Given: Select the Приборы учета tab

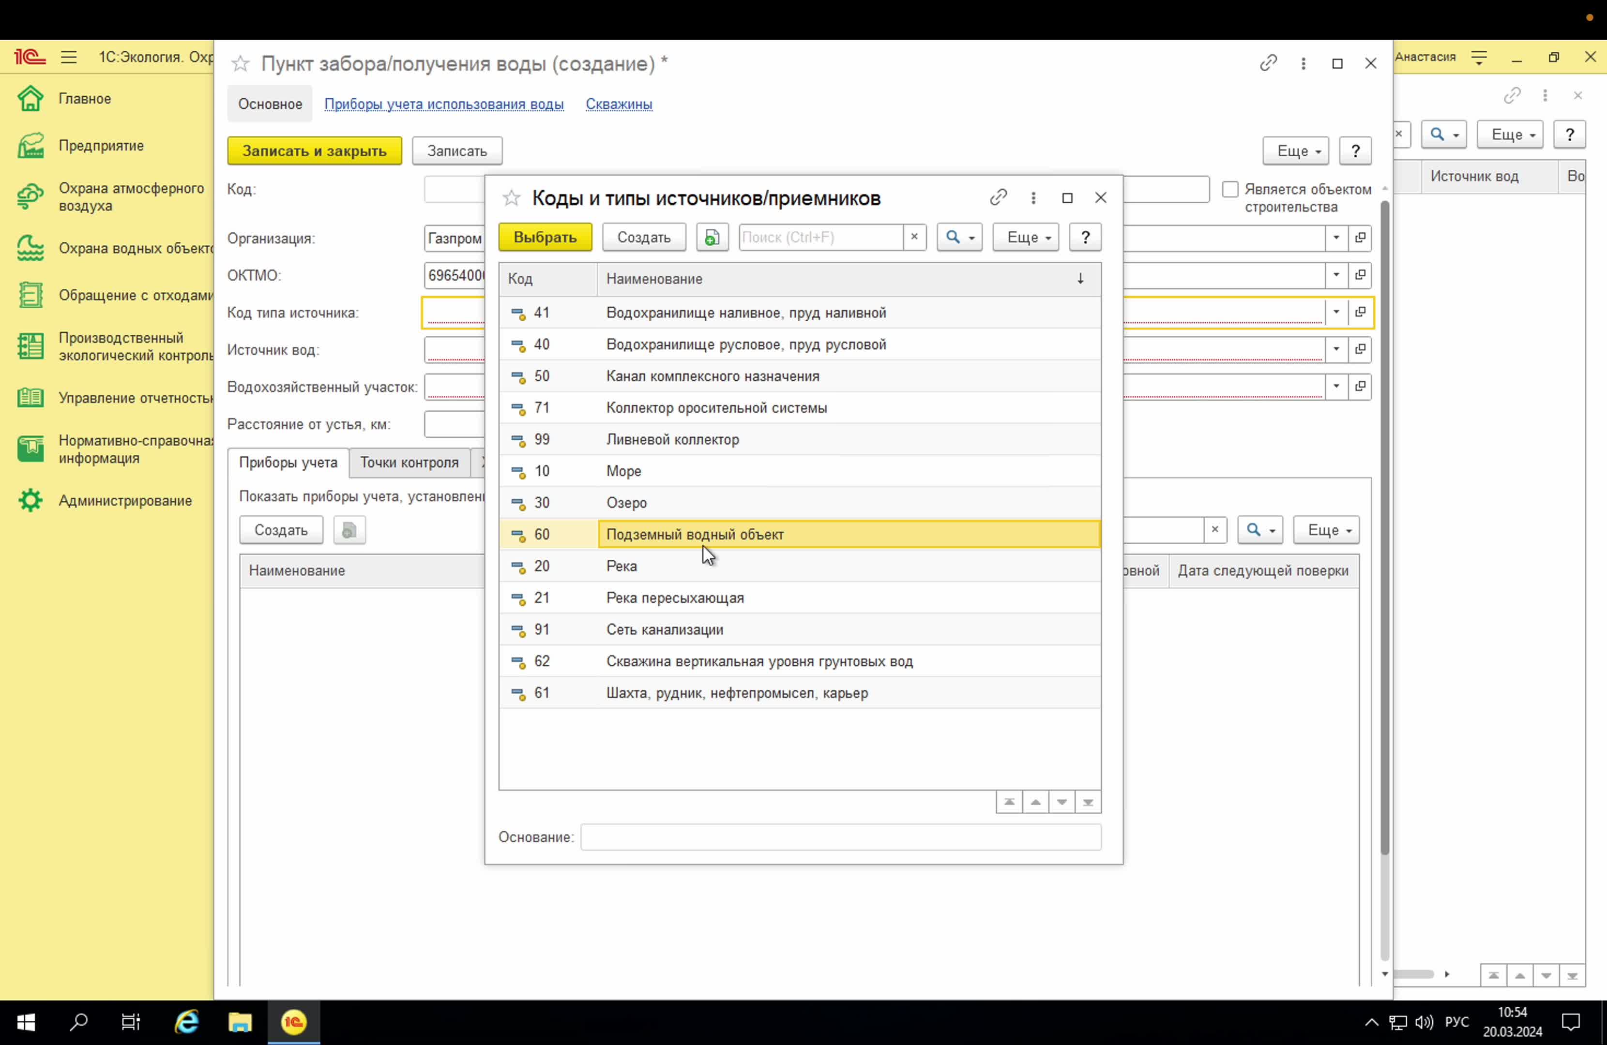Looking at the screenshot, I should [288, 463].
